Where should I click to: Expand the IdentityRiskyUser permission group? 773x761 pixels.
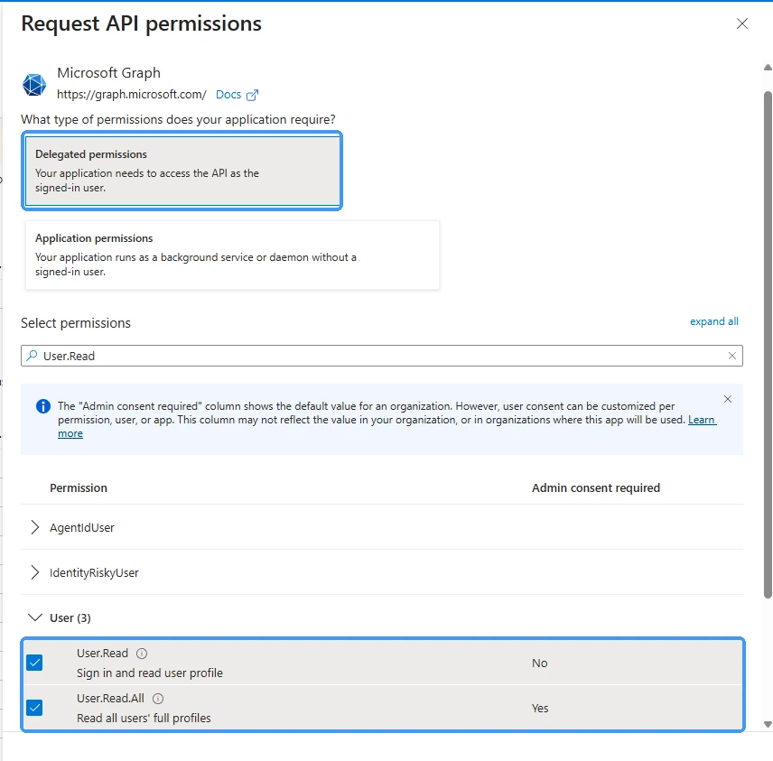click(34, 572)
